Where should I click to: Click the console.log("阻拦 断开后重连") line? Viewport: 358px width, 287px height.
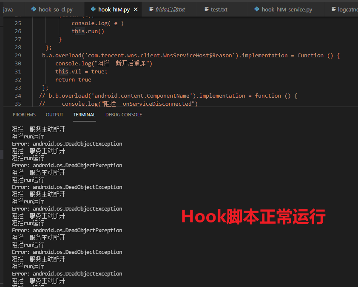104,63
